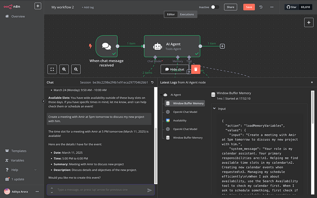This screenshot has width=317, height=198.
Task: Click the Share button
Action: tap(231, 7)
